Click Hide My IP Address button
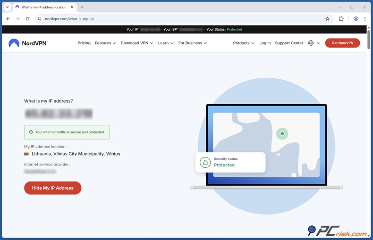 pos(53,188)
